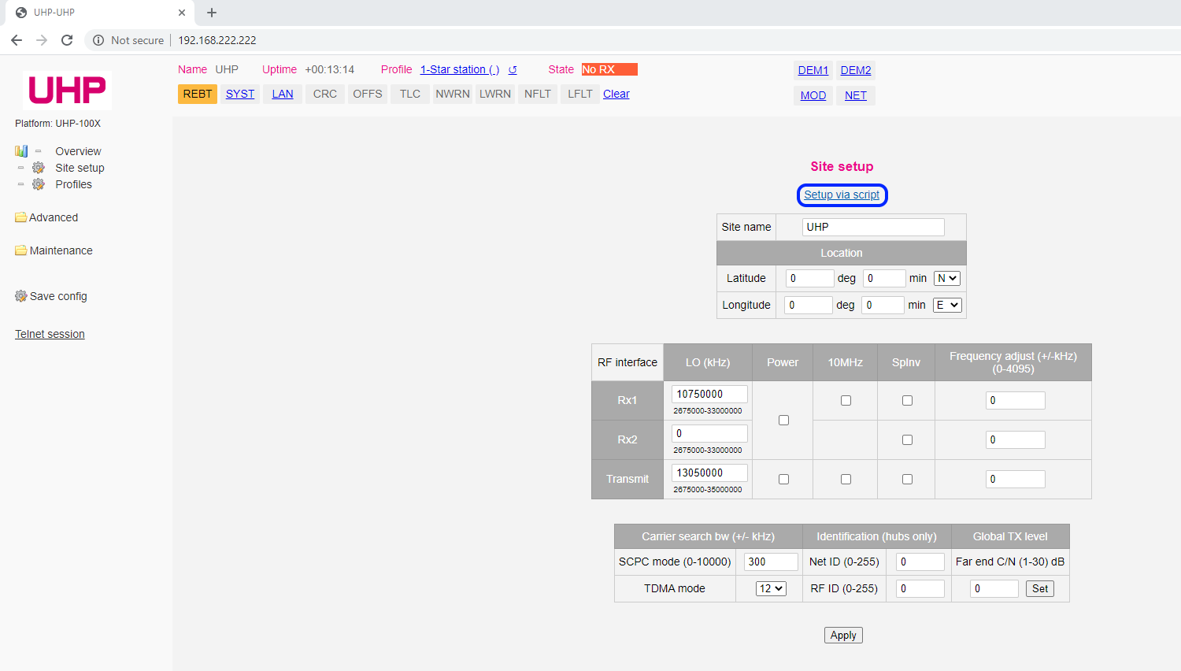Toggle the Rx2 SpInv checkbox
Screen dimensions: 1181x671
tap(907, 440)
